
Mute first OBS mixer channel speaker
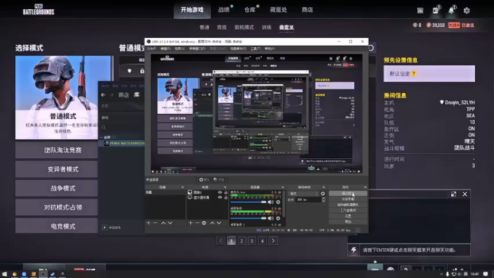click(x=270, y=202)
